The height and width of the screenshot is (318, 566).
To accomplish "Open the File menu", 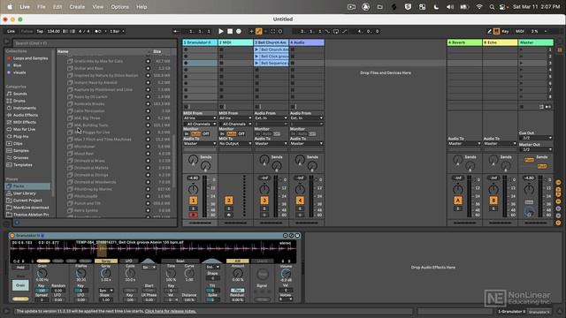I will [x=42, y=7].
